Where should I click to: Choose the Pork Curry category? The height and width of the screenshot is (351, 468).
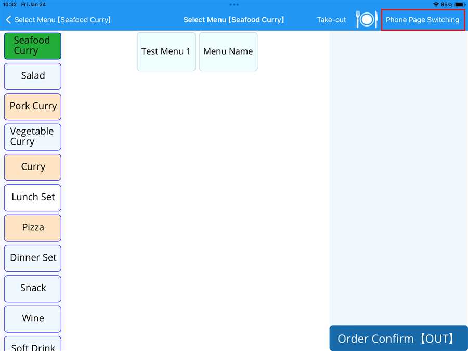coord(33,106)
